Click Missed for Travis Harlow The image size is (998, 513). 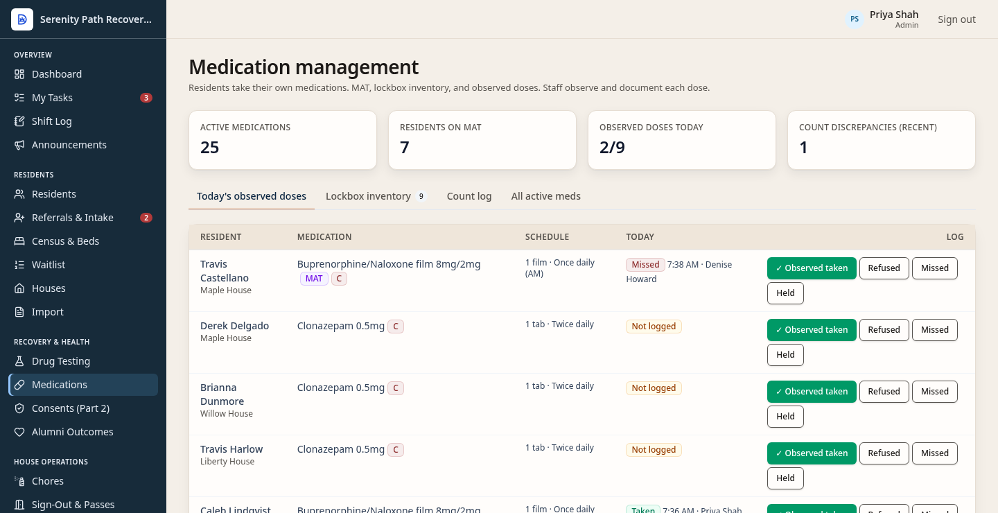[935, 453]
